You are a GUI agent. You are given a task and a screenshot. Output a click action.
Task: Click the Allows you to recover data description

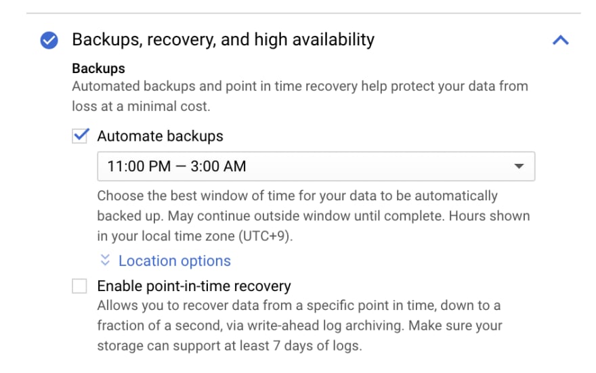click(x=299, y=306)
